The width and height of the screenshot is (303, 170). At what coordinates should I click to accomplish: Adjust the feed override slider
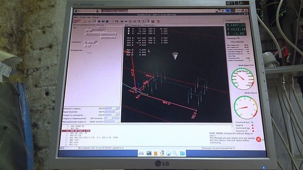[x=112, y=109]
